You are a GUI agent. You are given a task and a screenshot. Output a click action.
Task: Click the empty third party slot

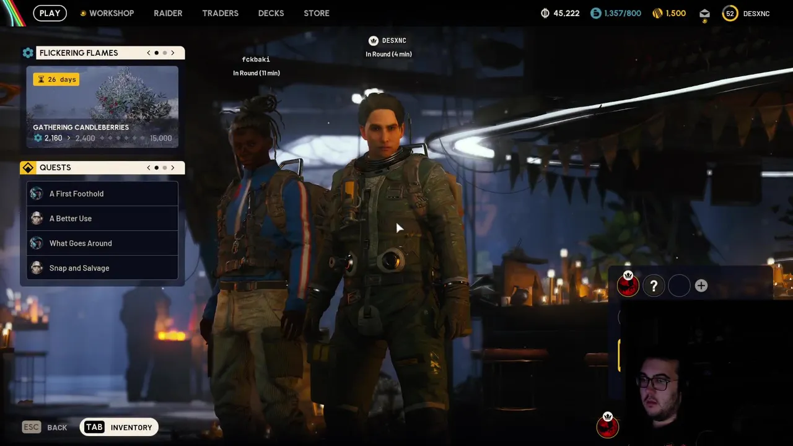pos(679,286)
